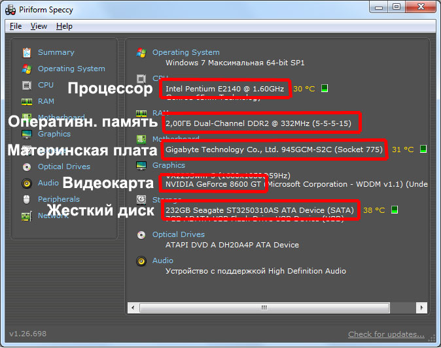Select CPU in the sidebar

point(46,85)
